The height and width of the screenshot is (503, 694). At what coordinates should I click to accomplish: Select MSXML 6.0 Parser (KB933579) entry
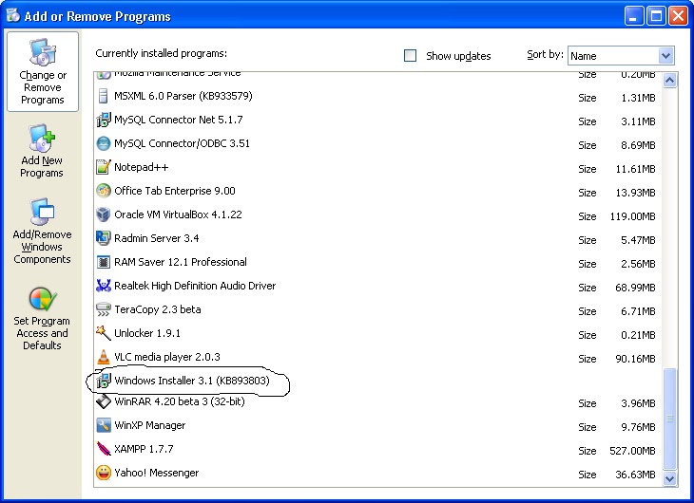click(376, 97)
